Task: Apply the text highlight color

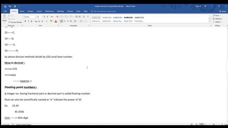Action: pos(51,21)
